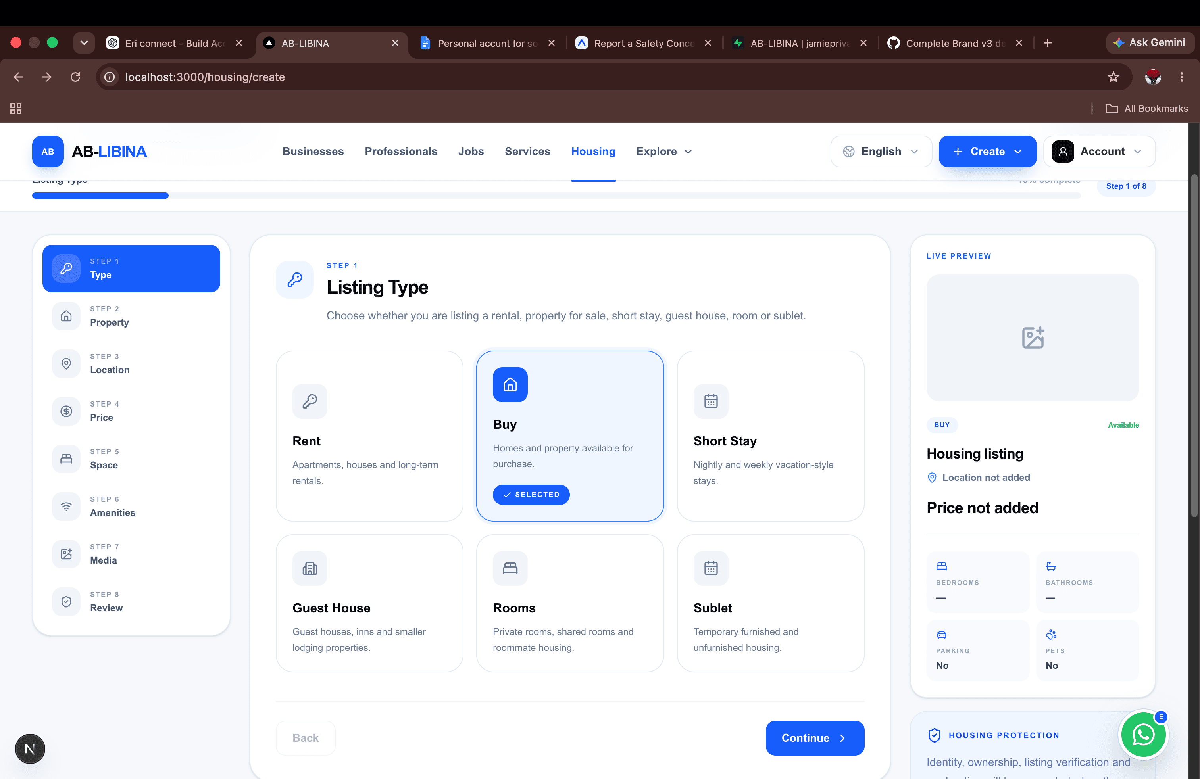Select the Sublet listing type card
Viewport: 1200px width, 779px height.
(770, 603)
